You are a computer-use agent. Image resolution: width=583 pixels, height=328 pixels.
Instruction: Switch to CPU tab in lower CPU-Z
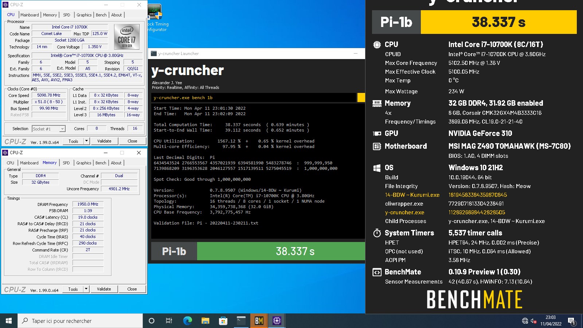[x=11, y=163]
